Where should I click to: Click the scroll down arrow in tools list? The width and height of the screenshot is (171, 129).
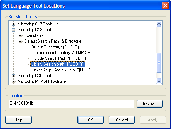(x=159, y=81)
